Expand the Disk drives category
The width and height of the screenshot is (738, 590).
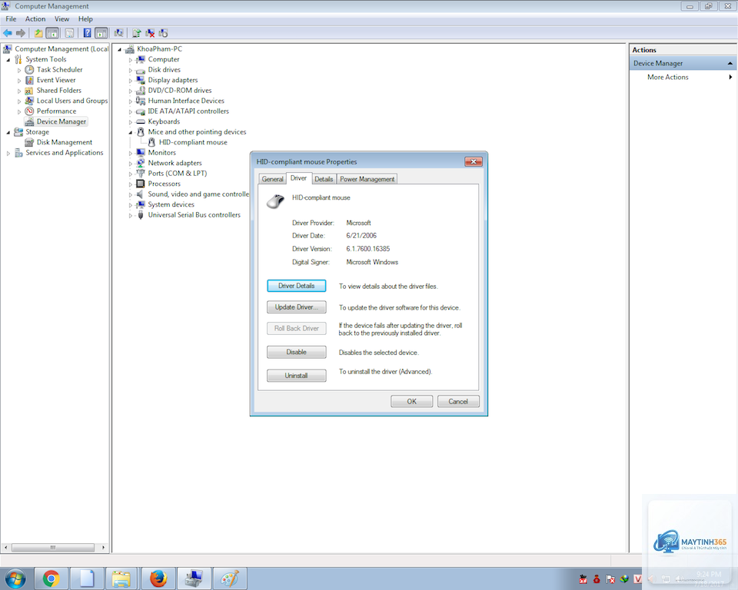[x=131, y=70]
